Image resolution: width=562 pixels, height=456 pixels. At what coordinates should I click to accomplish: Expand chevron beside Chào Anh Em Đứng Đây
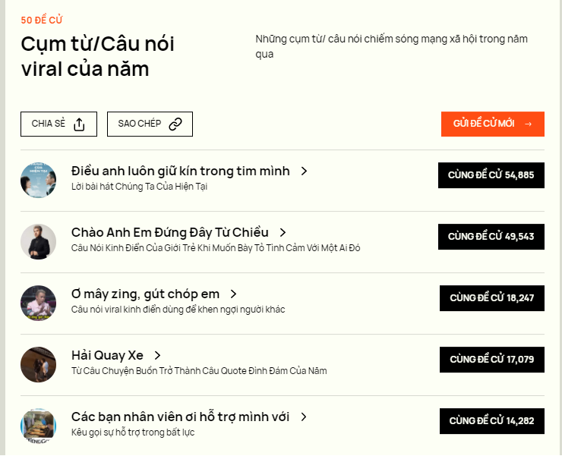[283, 233]
